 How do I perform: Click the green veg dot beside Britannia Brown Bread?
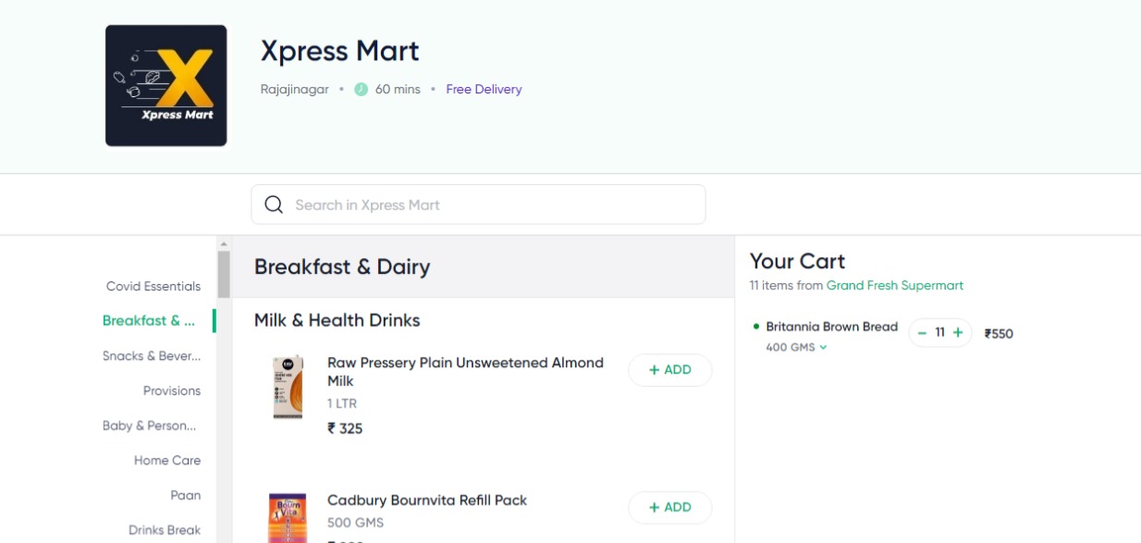pos(756,327)
